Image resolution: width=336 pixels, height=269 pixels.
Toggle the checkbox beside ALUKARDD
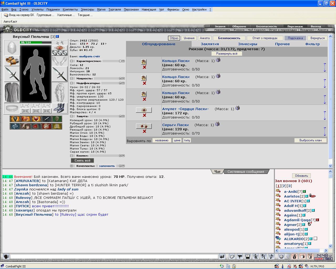316,239
